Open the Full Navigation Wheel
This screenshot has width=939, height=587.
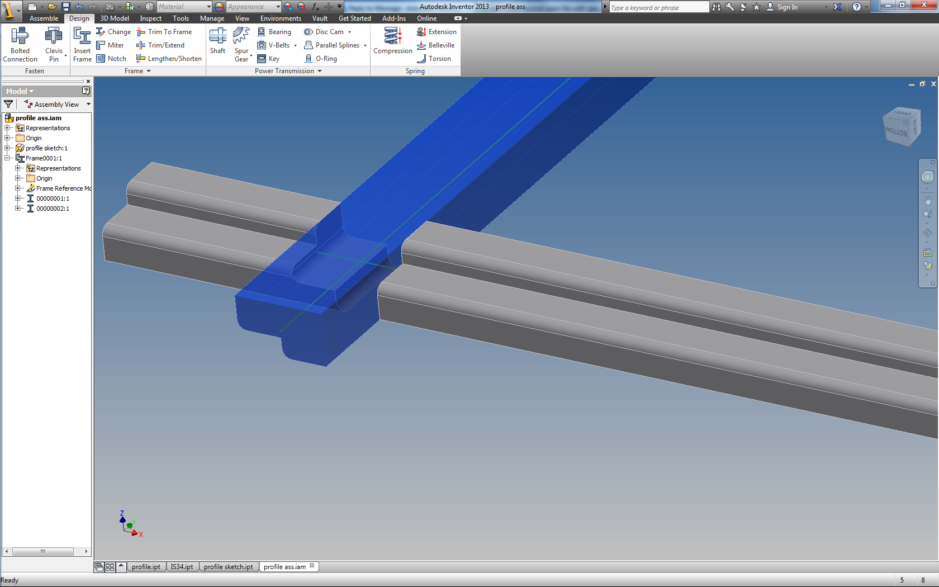click(927, 177)
